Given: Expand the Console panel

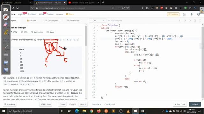Looking at the screenshot, I should pos(96,104).
